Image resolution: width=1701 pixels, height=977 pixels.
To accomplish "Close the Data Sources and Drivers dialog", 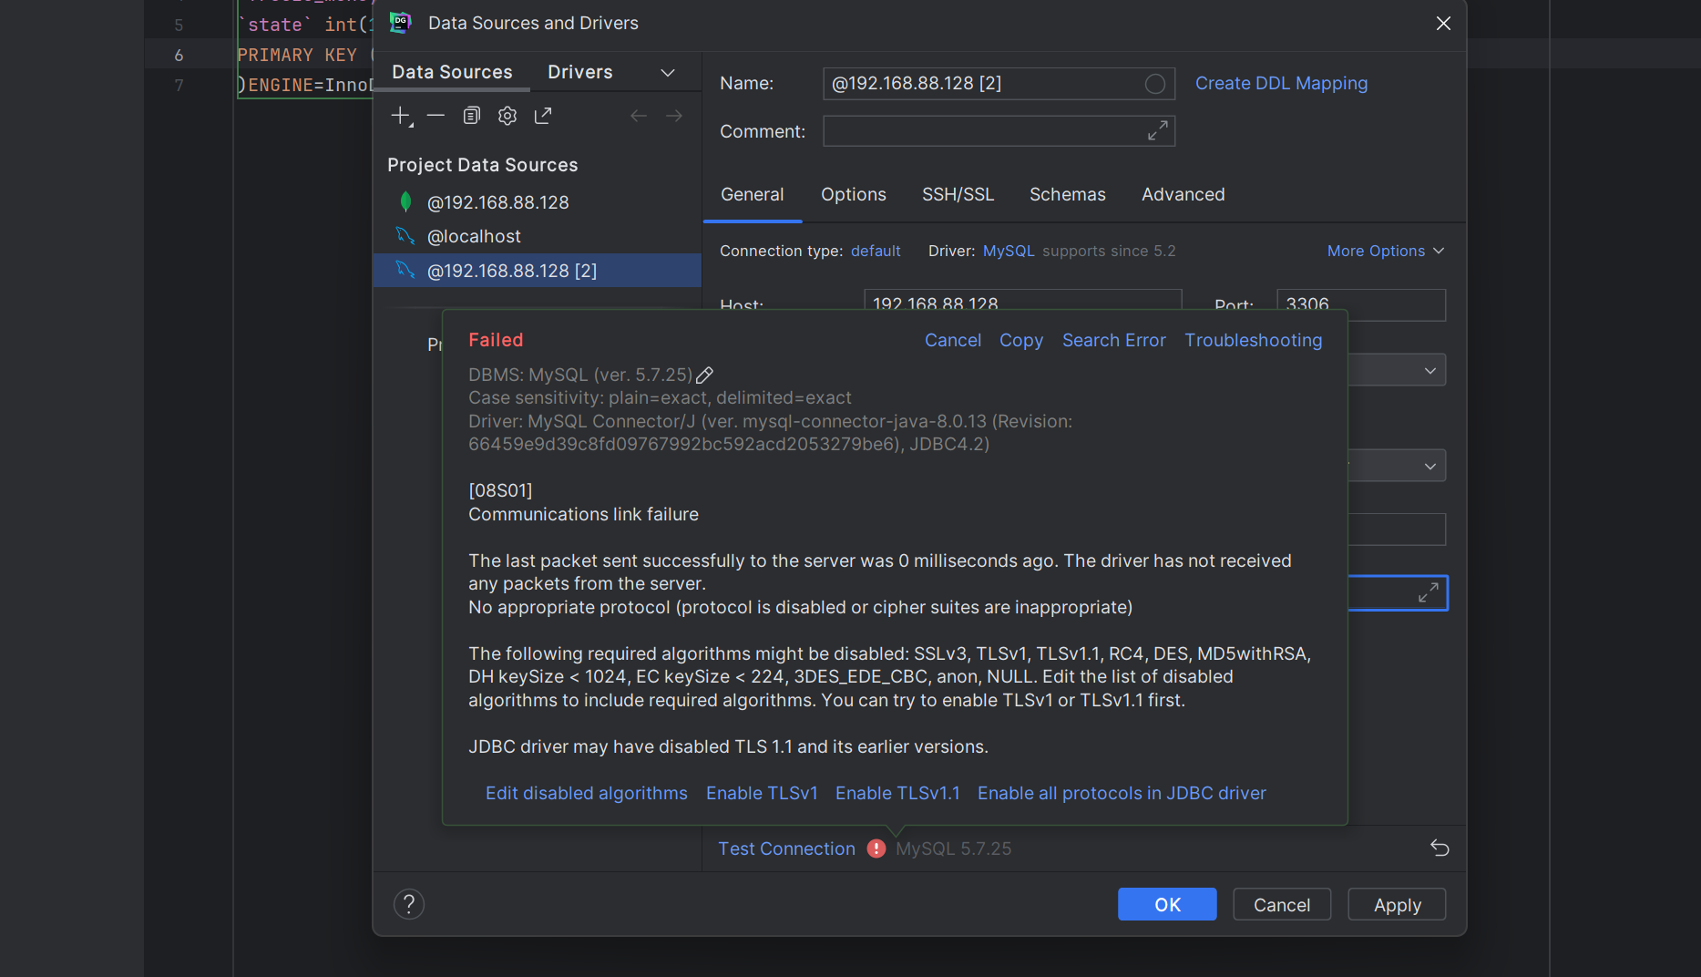I will [x=1443, y=24].
